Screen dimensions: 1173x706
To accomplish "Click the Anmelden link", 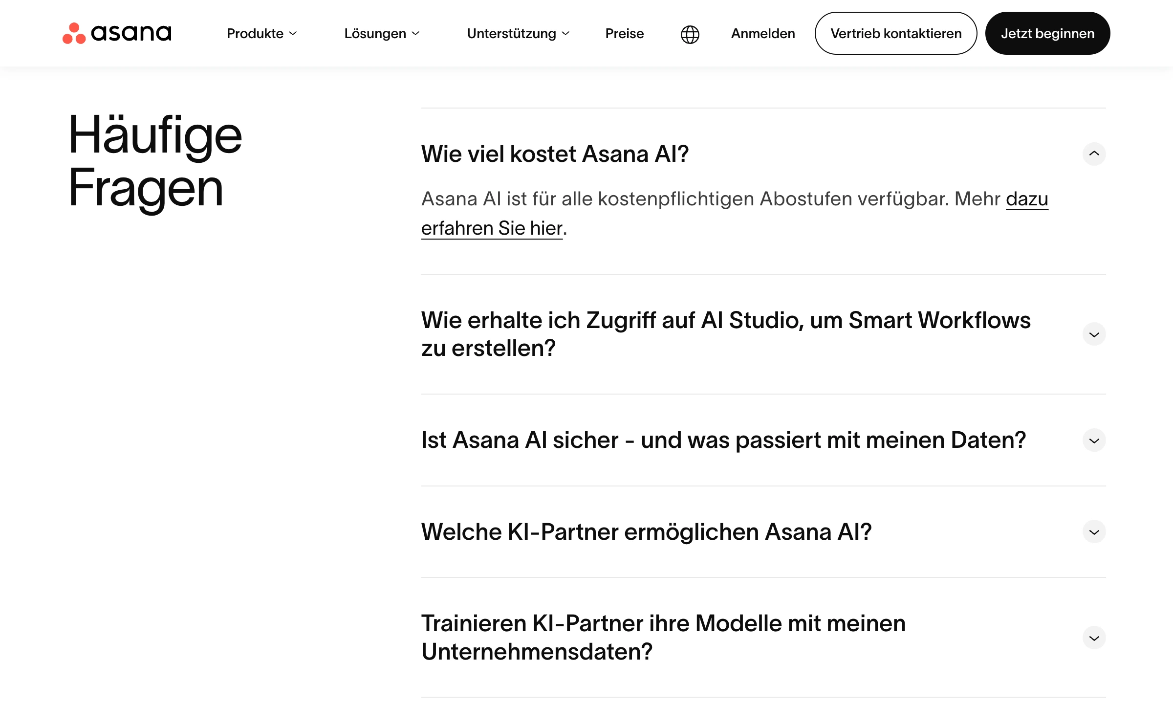I will [x=763, y=34].
